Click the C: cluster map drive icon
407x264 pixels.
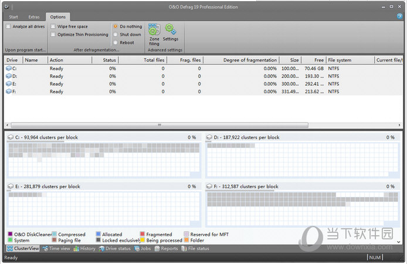[x=11, y=137]
